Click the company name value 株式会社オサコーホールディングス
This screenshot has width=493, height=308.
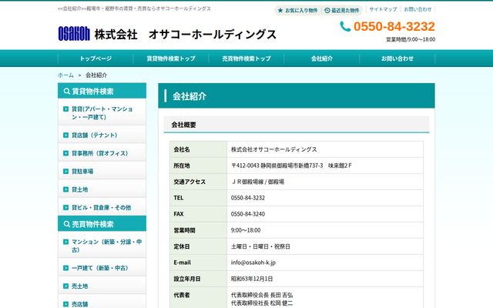coord(274,149)
